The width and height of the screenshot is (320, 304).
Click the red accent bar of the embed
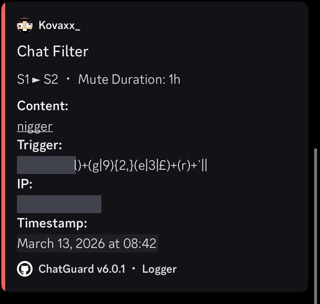3,147
